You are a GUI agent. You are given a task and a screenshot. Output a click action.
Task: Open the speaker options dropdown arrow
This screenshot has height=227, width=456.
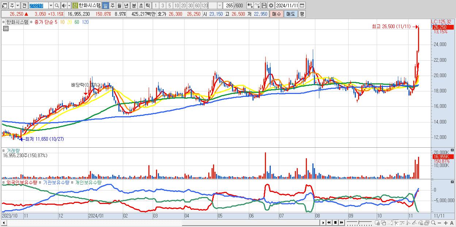click(69, 5)
